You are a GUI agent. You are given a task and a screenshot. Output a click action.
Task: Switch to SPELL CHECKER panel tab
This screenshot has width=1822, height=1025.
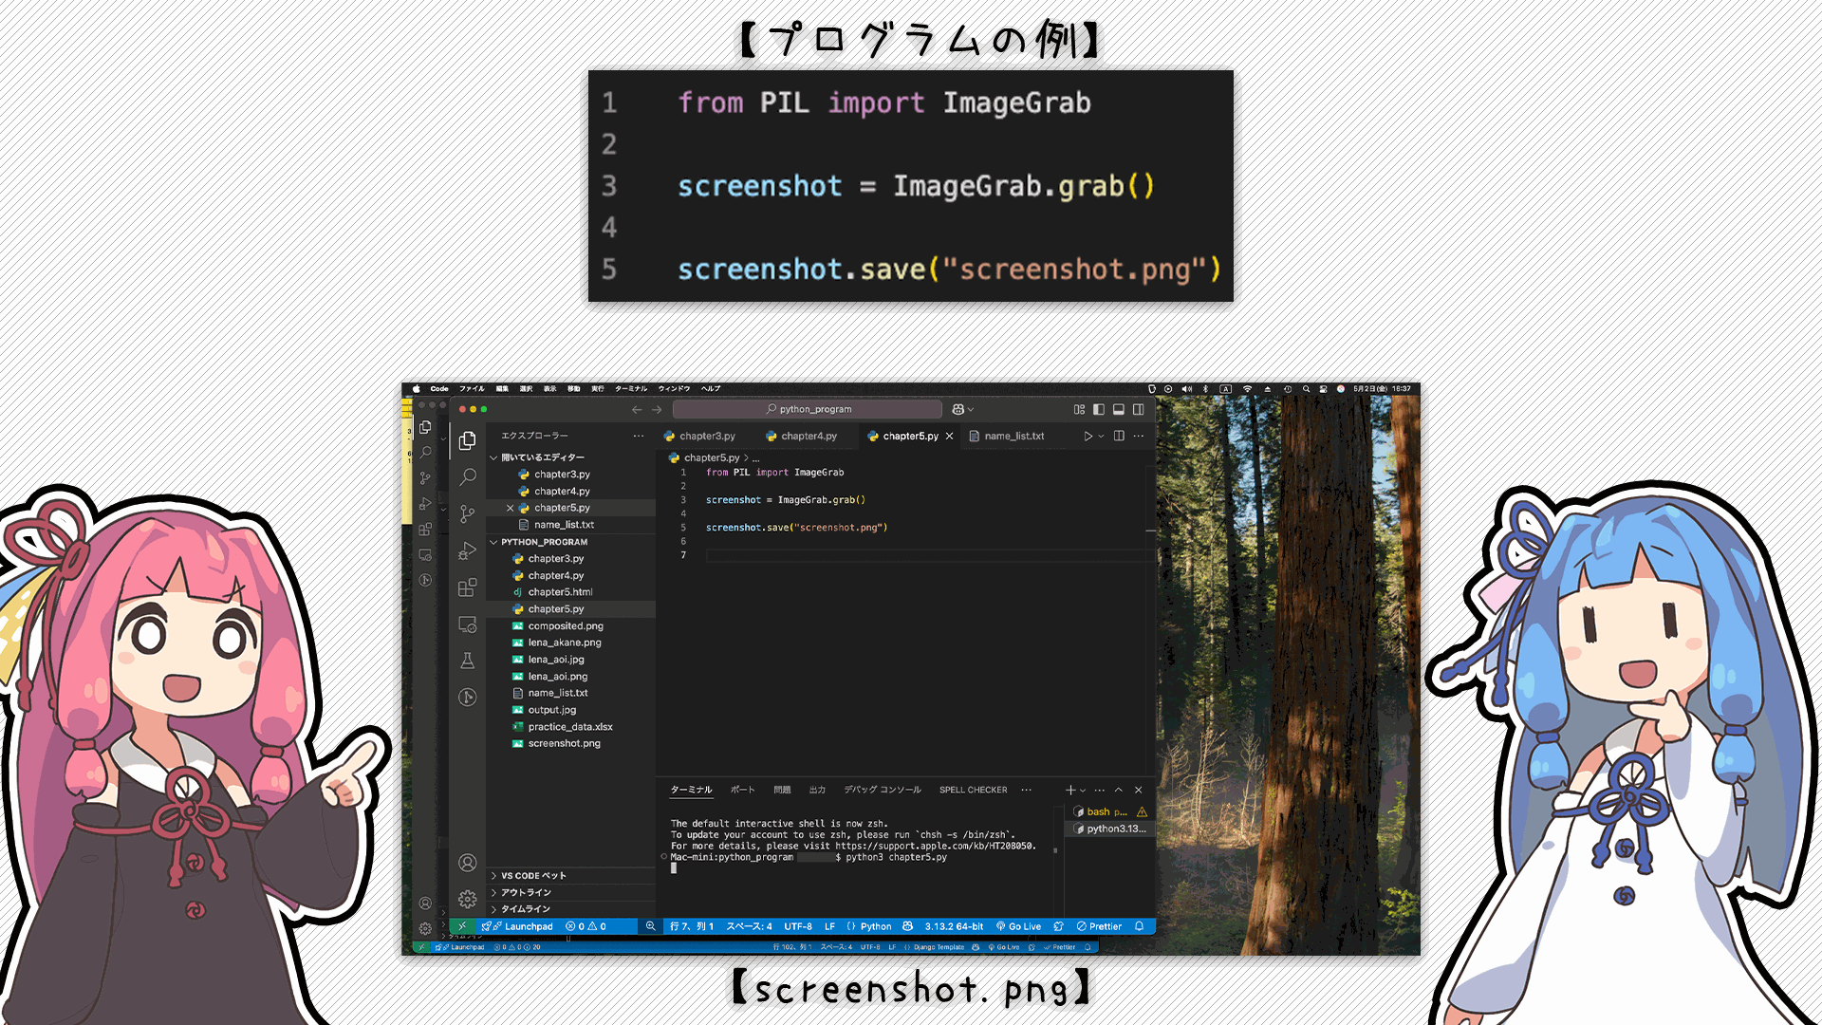click(974, 790)
